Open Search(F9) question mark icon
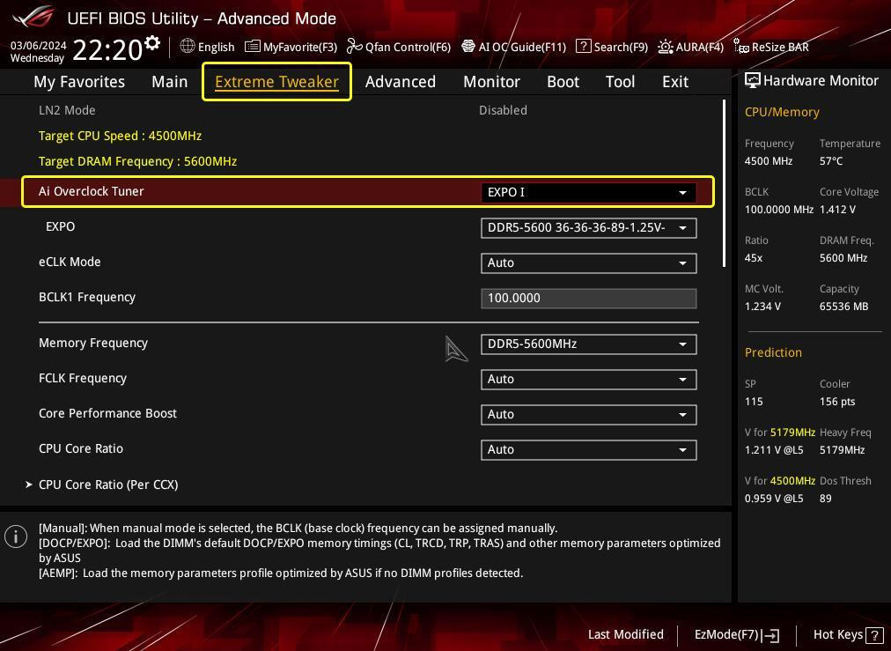The width and height of the screenshot is (891, 651). [x=584, y=46]
